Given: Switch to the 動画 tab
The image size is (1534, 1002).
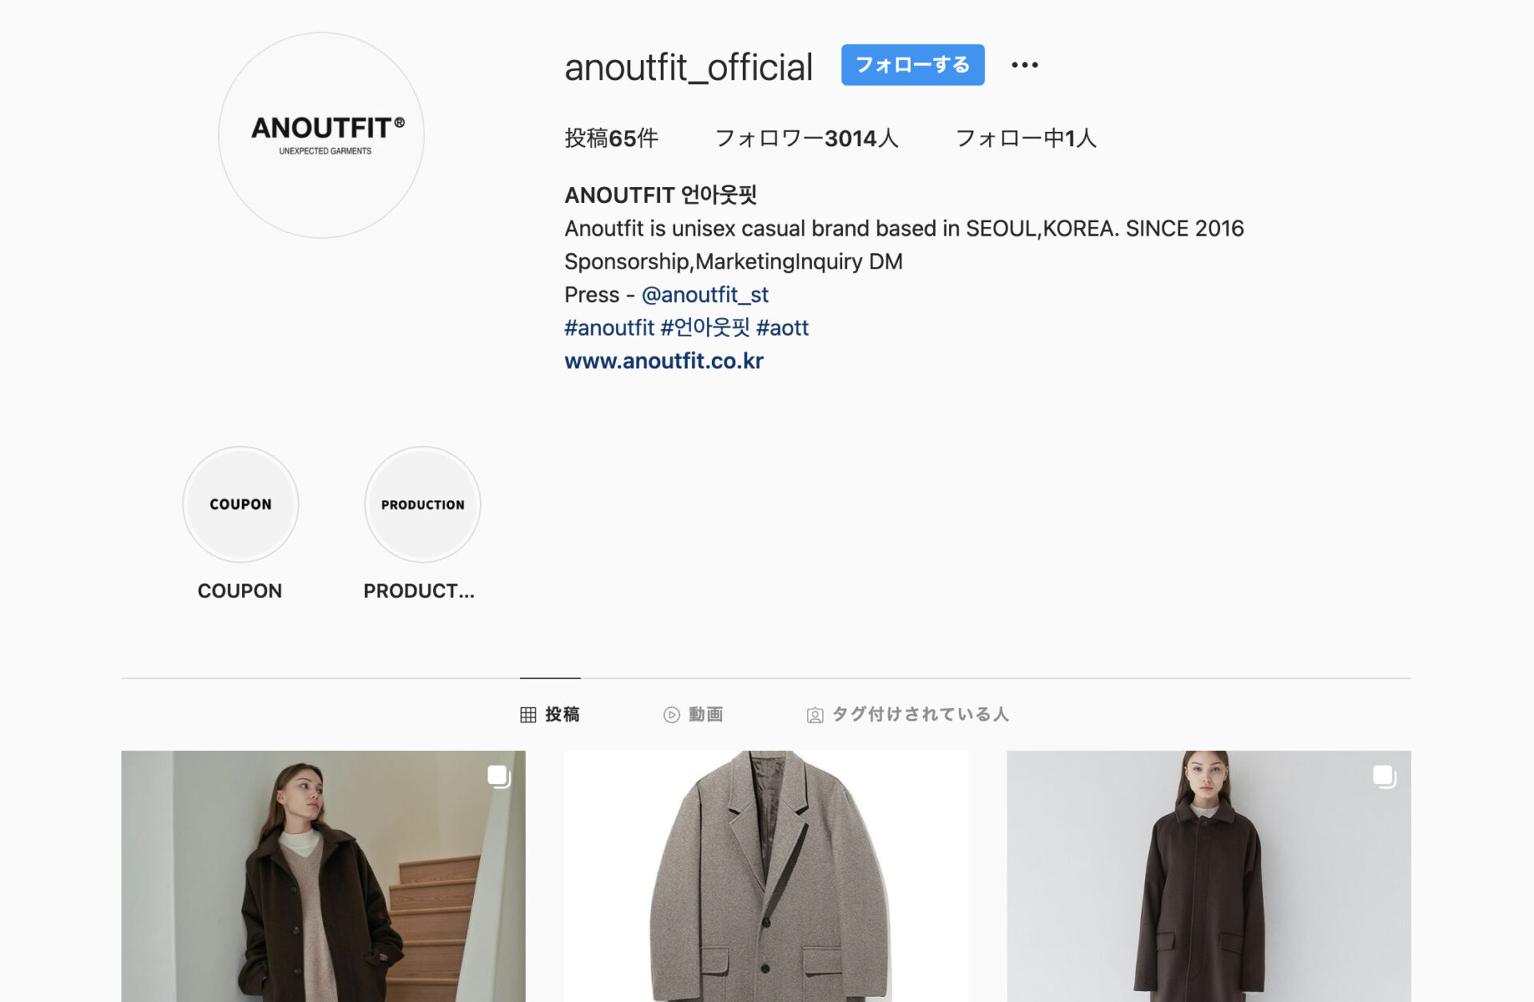Looking at the screenshot, I should point(693,714).
